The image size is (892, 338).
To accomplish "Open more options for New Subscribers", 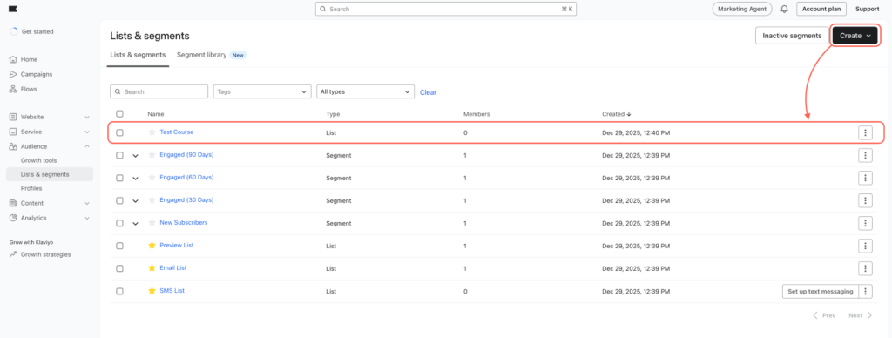I will [865, 223].
